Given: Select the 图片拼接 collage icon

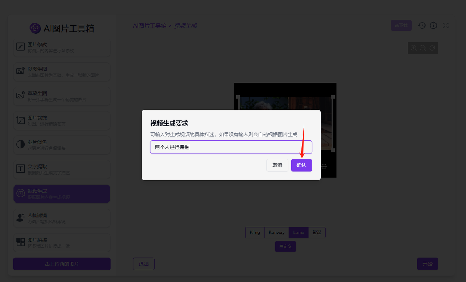Looking at the screenshot, I should [21, 242].
